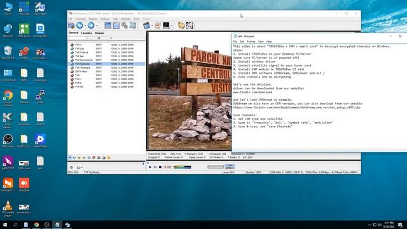This screenshot has width=407, height=229.
Task: Open Notepad File menu
Action: coord(235,41)
